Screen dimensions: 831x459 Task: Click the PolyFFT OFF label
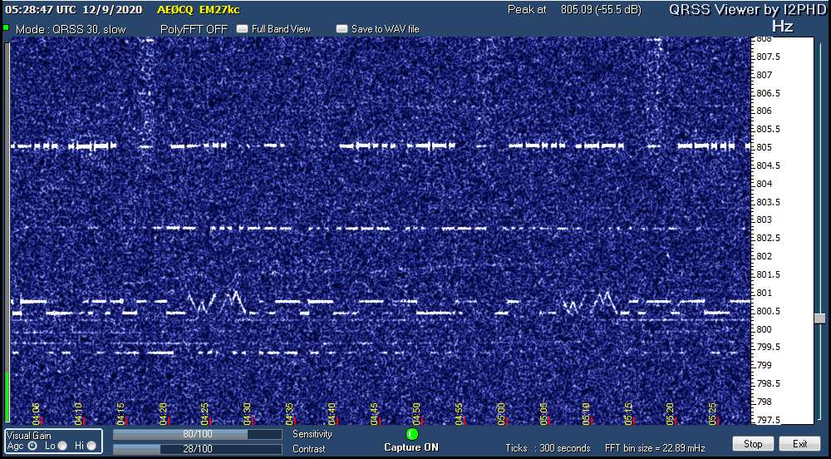tap(194, 29)
